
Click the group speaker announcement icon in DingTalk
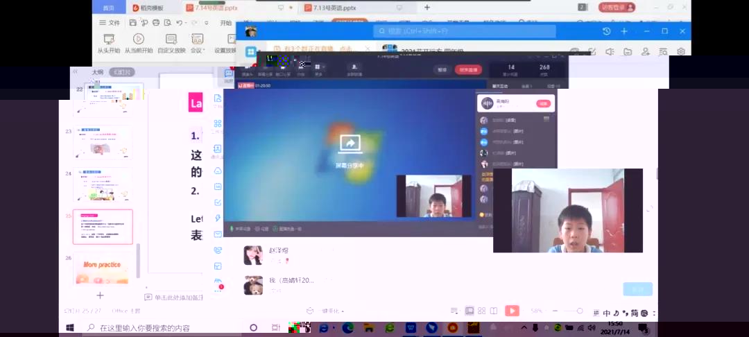pos(610,51)
